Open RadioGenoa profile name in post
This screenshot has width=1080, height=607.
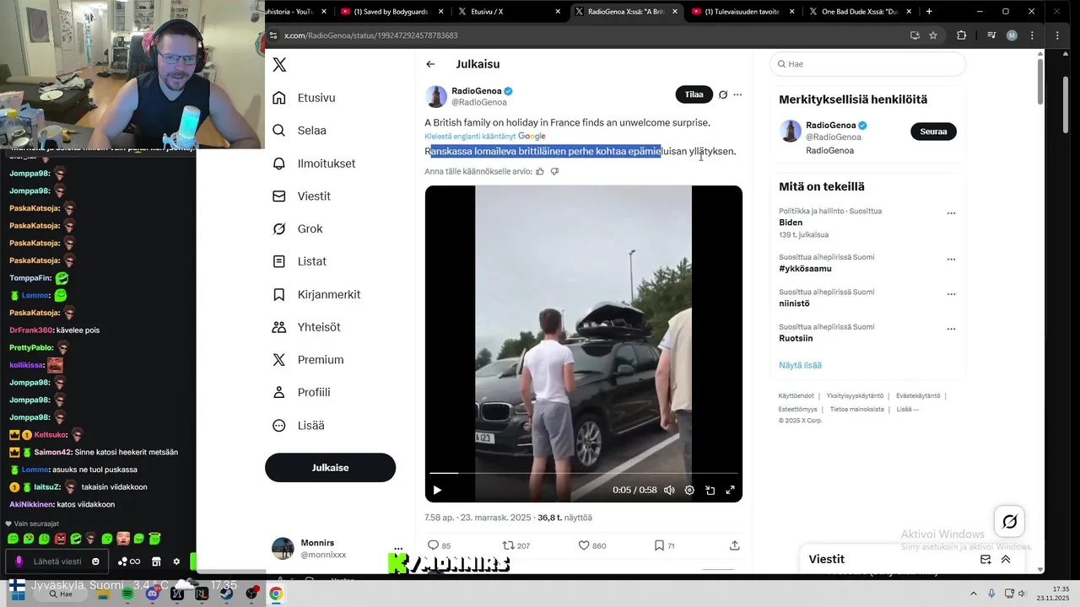pos(477,91)
